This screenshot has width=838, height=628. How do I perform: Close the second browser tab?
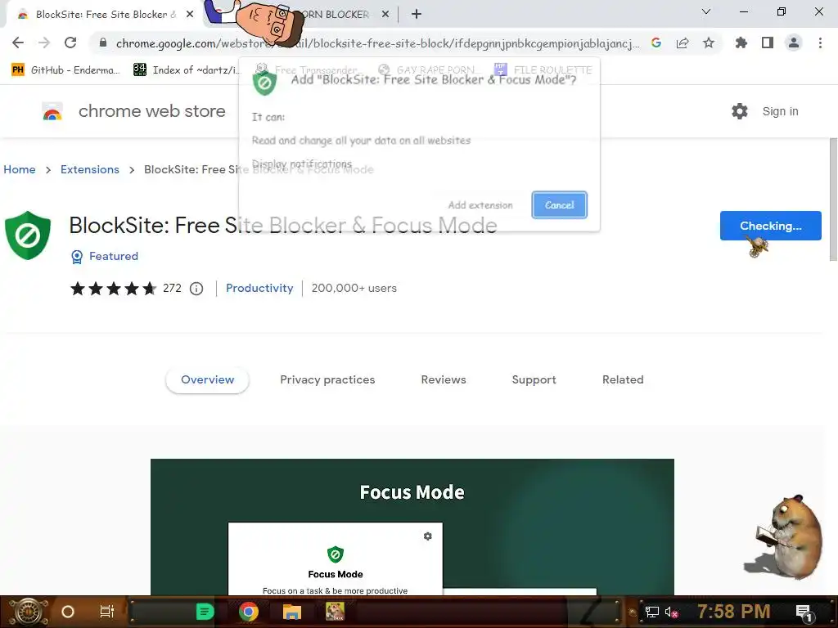pos(385,15)
